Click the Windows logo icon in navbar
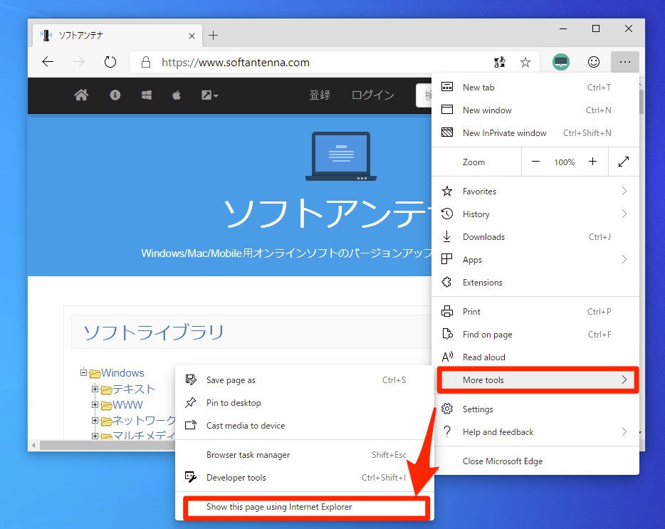 pyautogui.click(x=147, y=95)
